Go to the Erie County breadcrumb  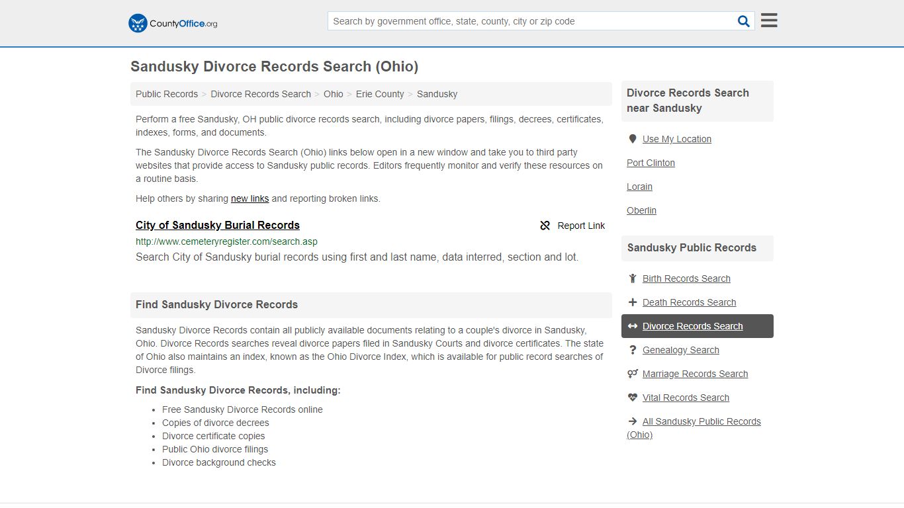(380, 94)
